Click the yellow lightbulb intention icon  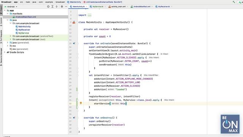click(81, 103)
